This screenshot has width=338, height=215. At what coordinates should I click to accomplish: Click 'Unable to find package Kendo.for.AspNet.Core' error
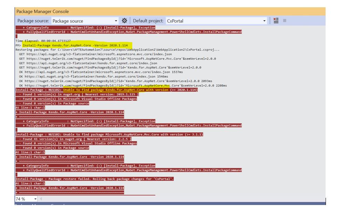106,90
